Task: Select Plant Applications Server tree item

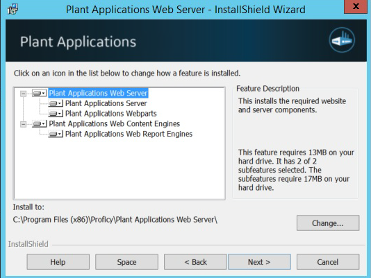Action: [106, 103]
